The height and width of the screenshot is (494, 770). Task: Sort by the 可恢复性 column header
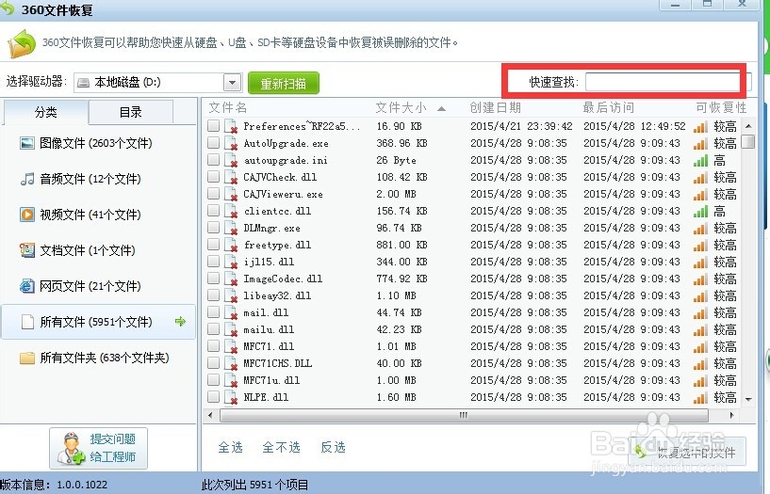721,107
